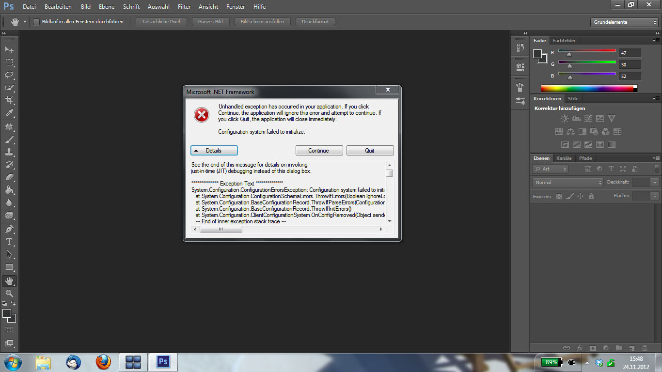Click the Druckformat button

click(315, 22)
